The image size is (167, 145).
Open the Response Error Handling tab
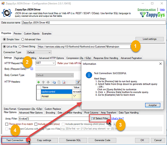(x=106, y=58)
